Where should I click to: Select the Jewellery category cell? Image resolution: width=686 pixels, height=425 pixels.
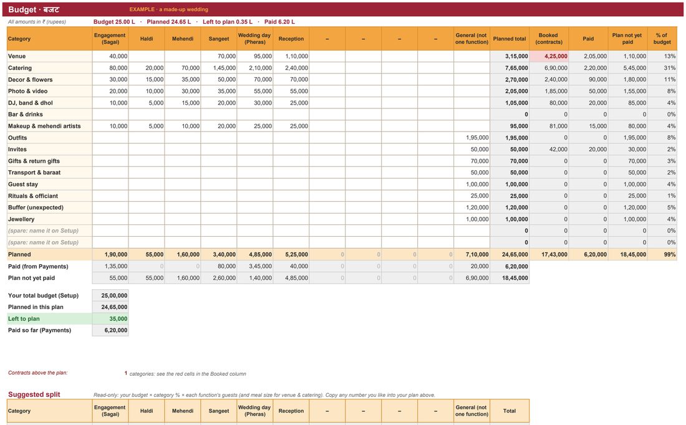pyautogui.click(x=49, y=219)
